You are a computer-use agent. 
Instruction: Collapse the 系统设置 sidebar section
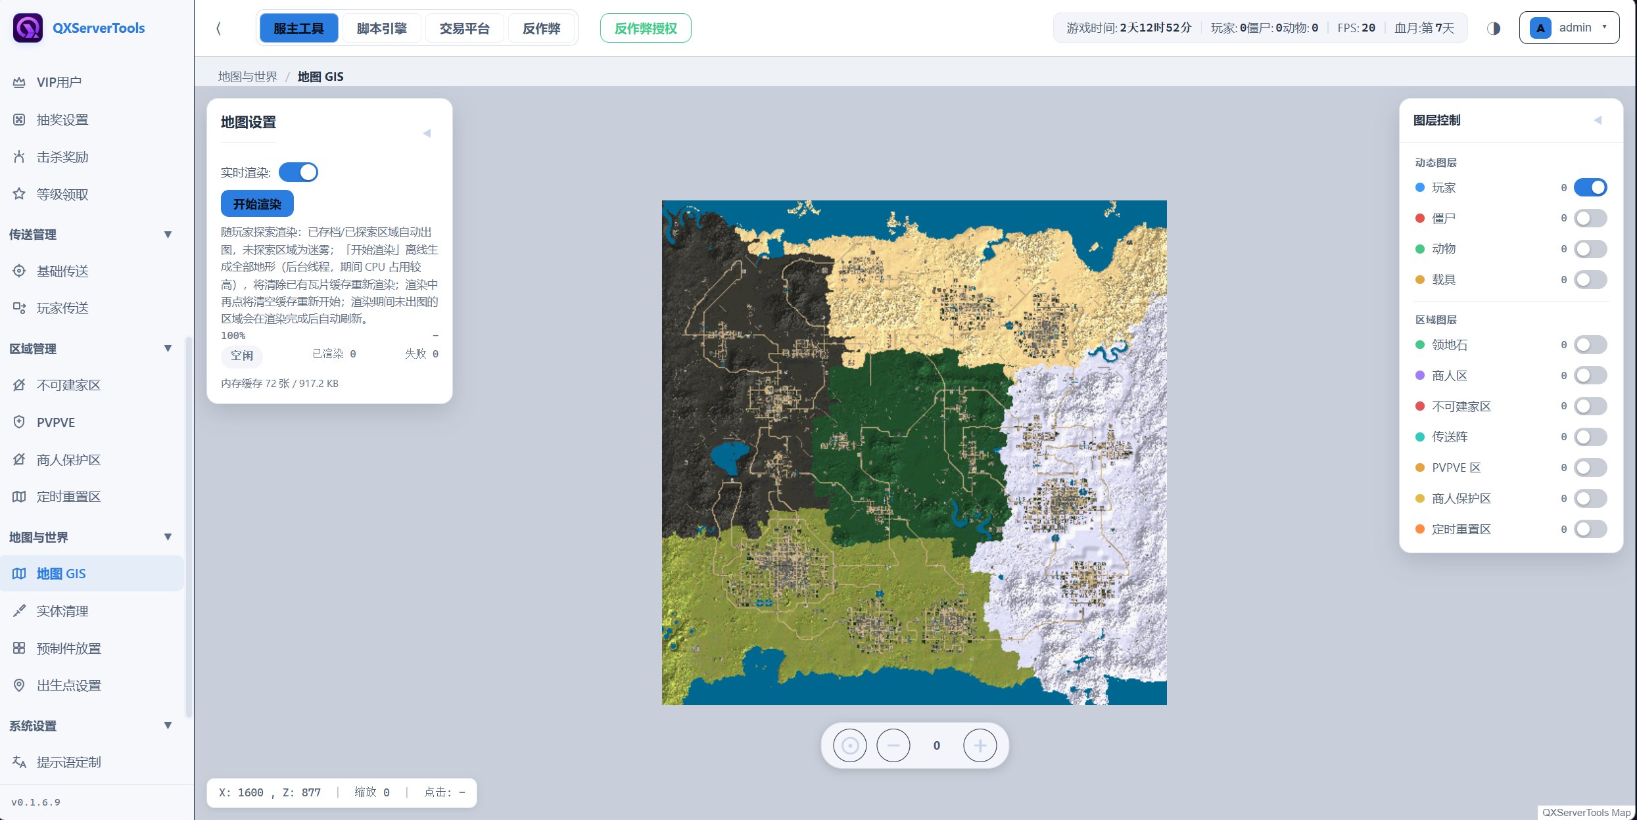tap(168, 725)
